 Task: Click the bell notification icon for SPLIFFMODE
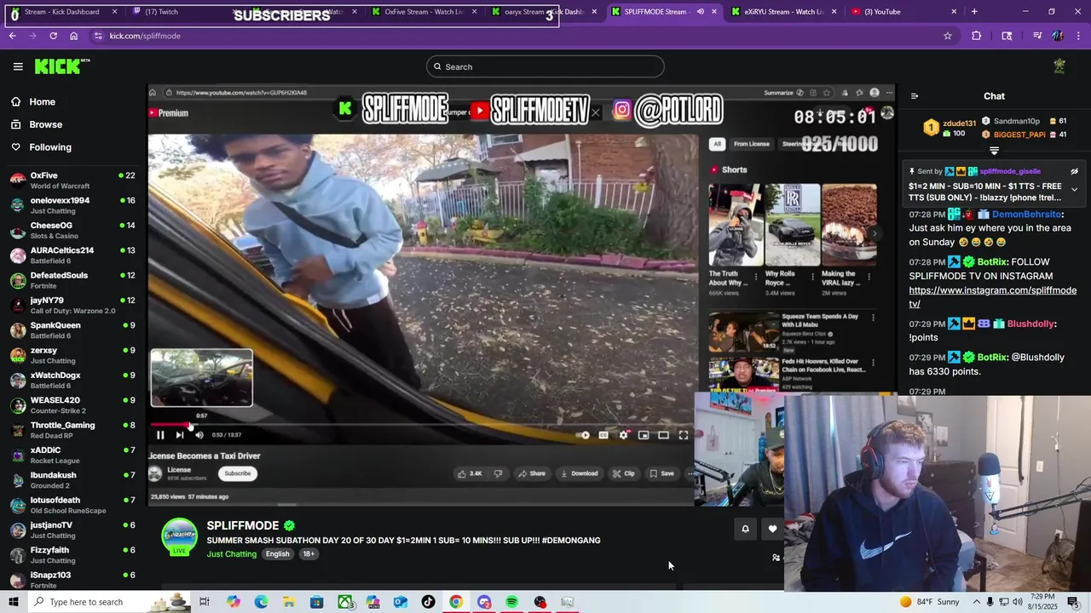click(x=745, y=529)
